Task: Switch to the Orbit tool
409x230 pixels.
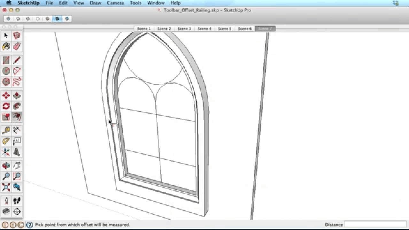Action: pyautogui.click(x=6, y=165)
